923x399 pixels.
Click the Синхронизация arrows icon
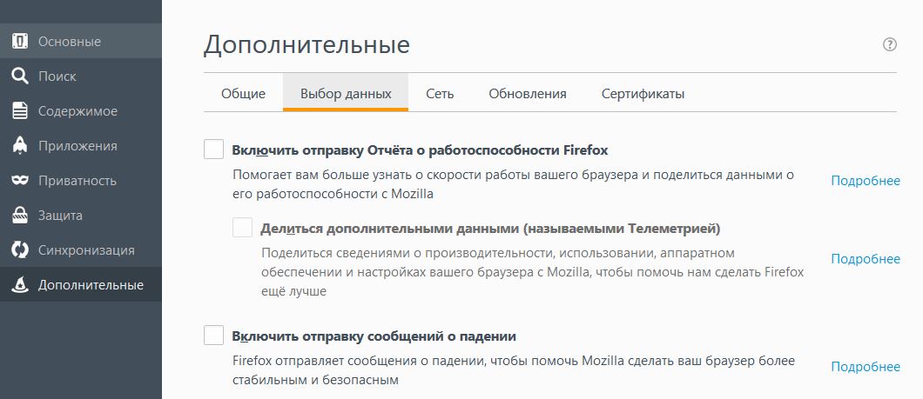point(19,249)
